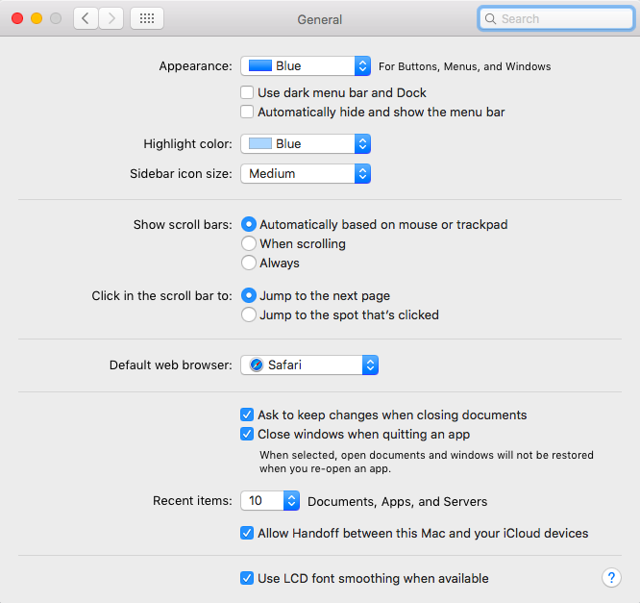The height and width of the screenshot is (603, 640).
Task: Minimize the window with yellow button
Action: coord(37,18)
